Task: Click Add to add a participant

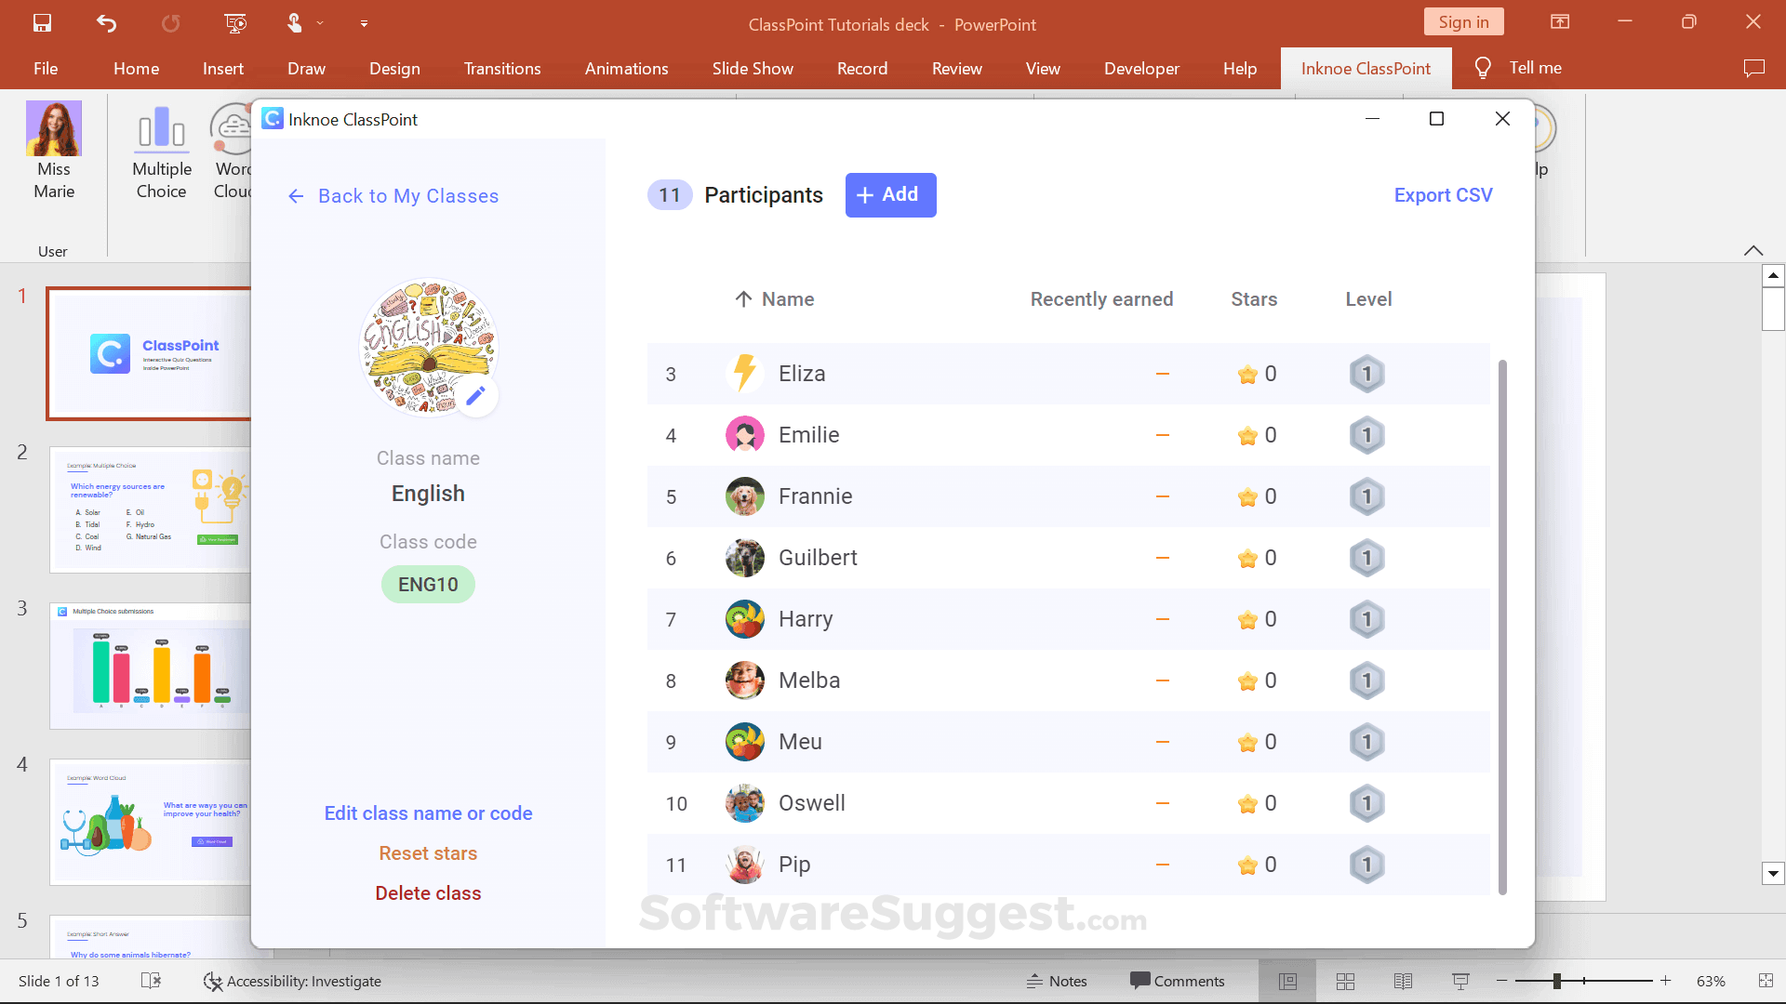Action: pyautogui.click(x=889, y=195)
